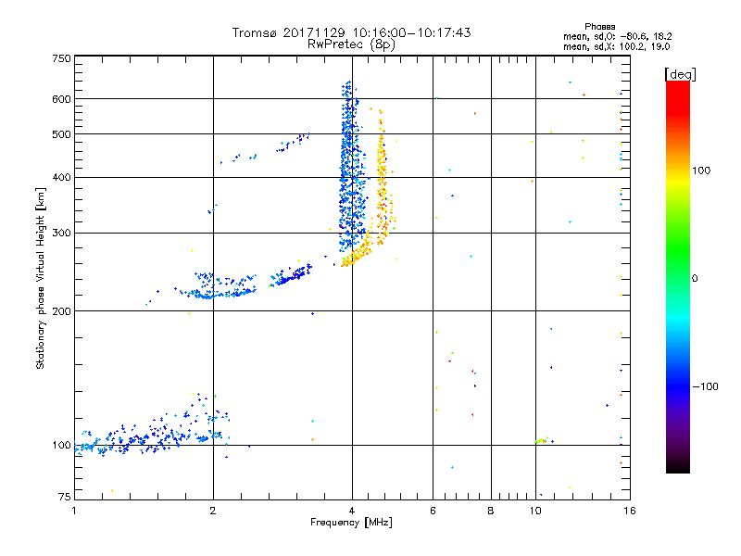
Task: Click the x-axis '1' tick label
Action: 74,511
